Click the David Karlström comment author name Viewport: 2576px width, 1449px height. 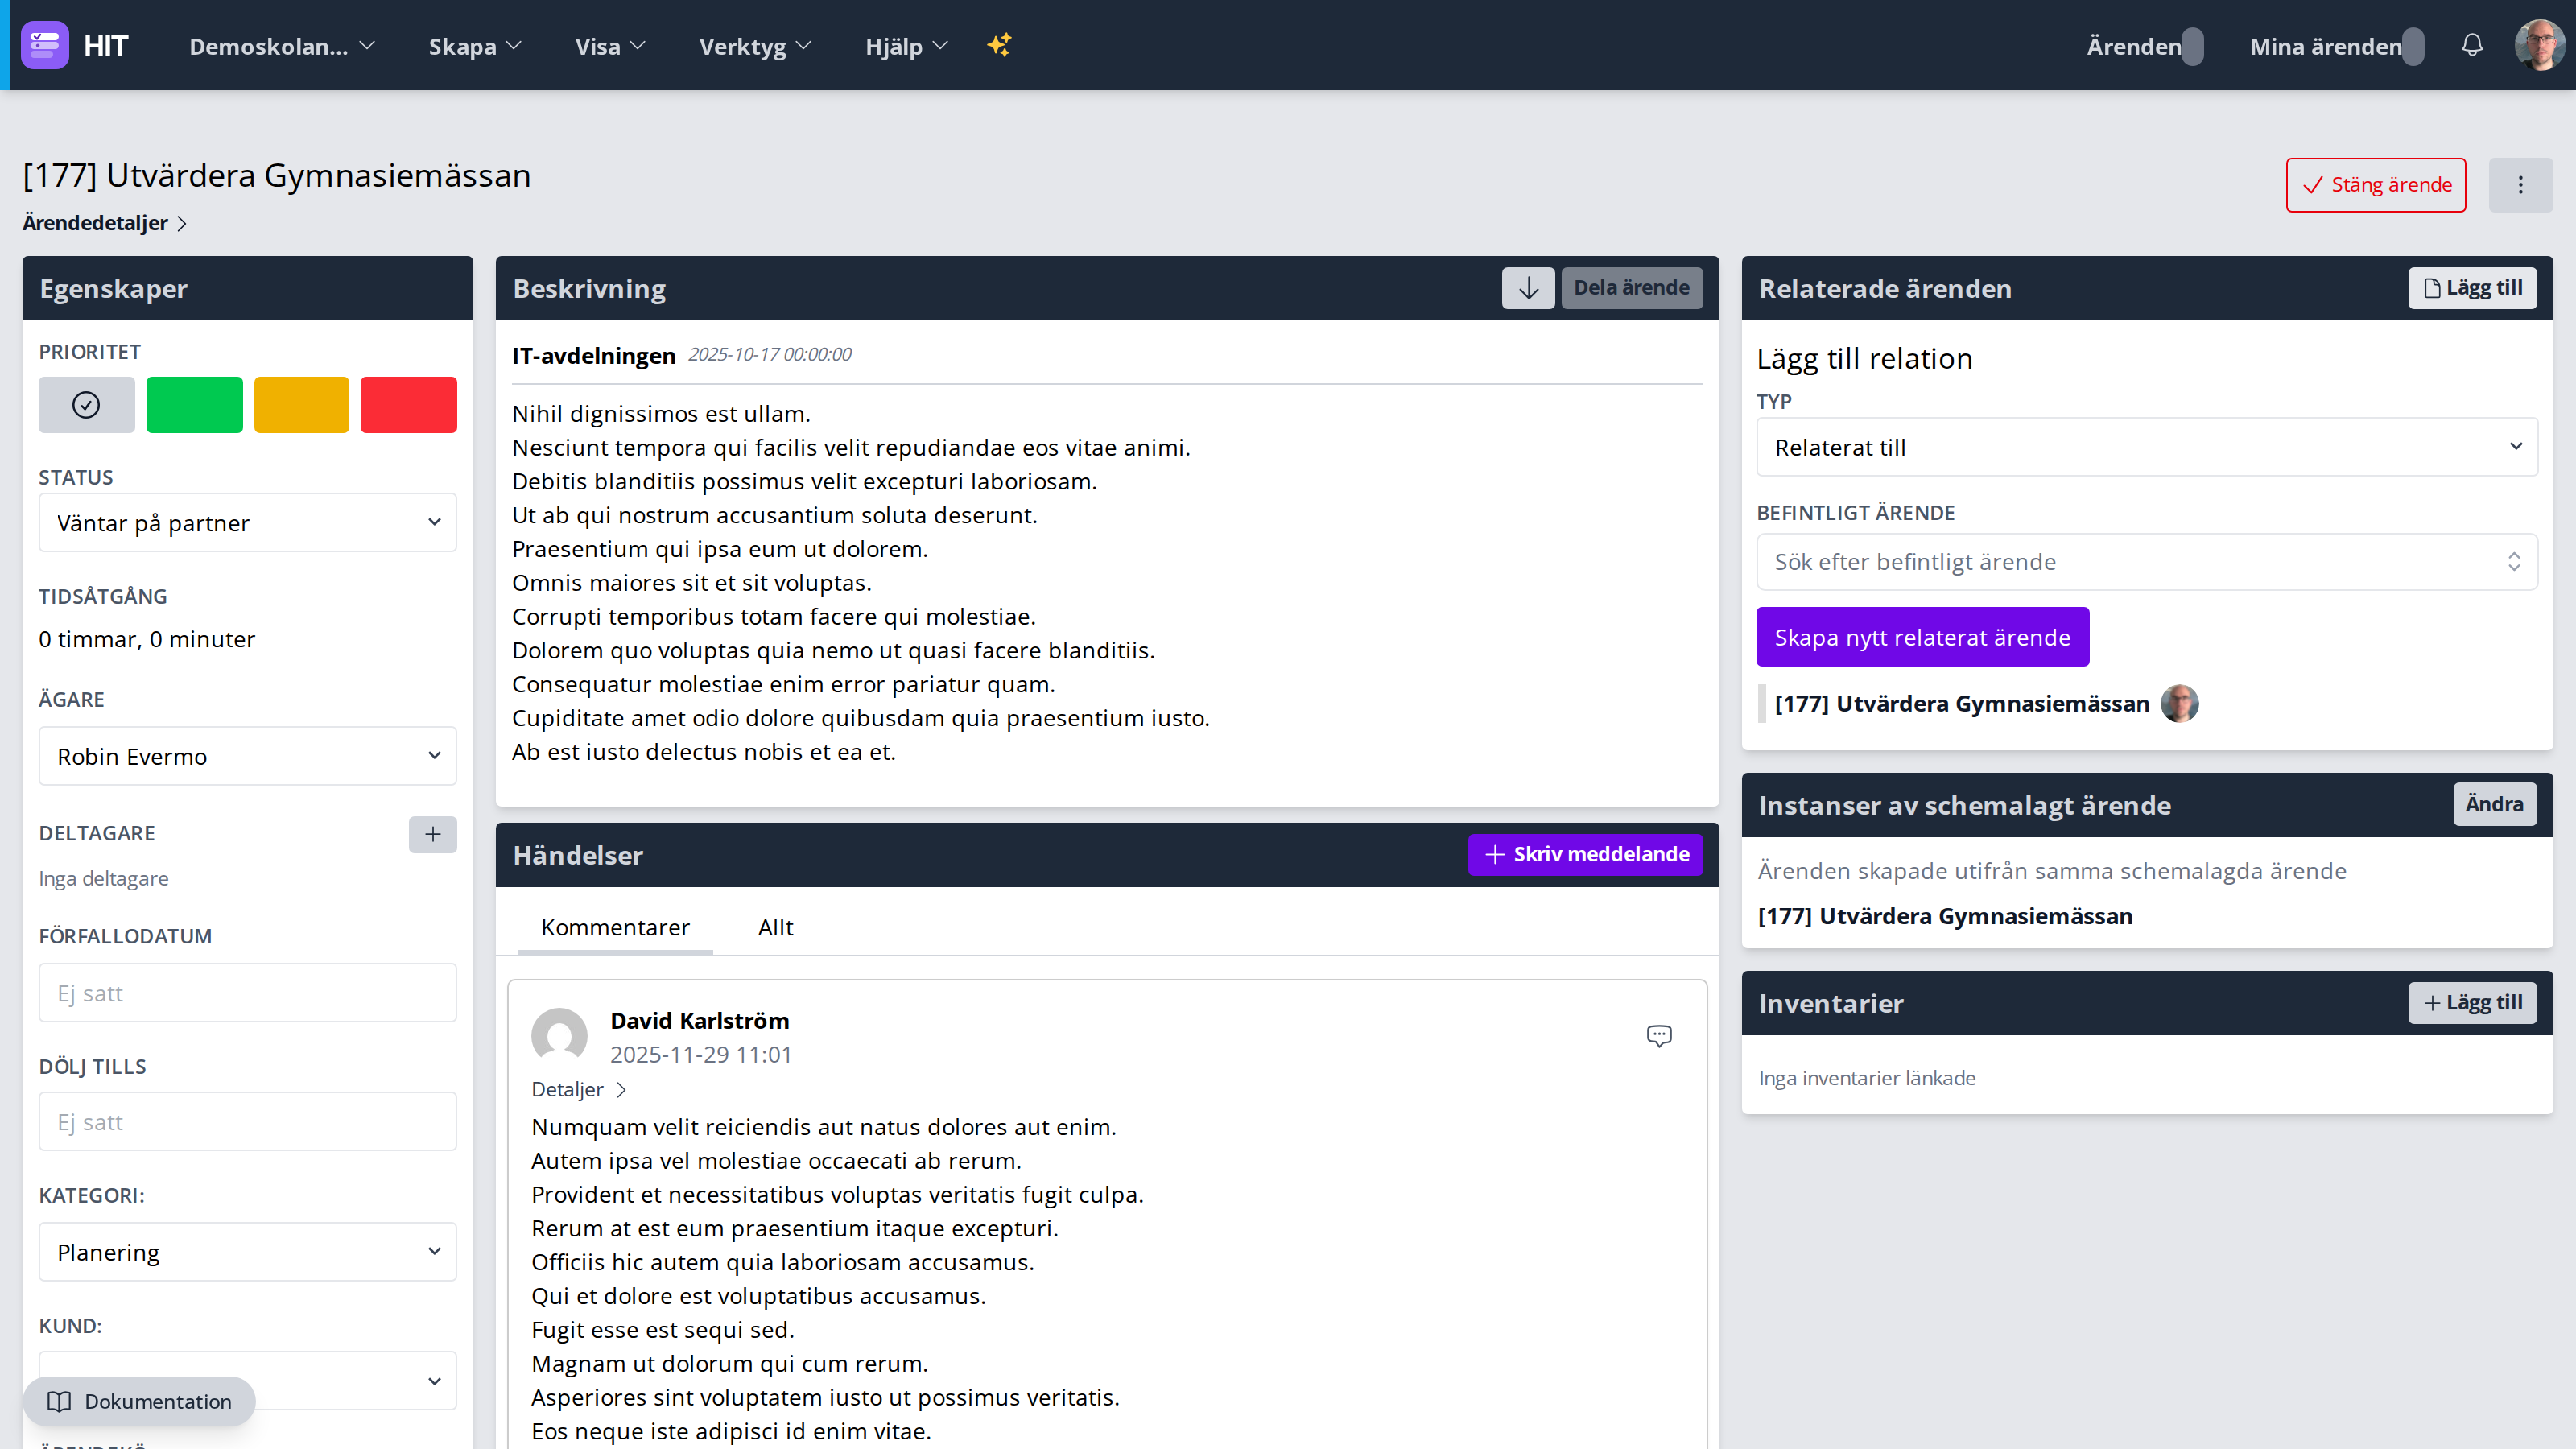point(700,1020)
